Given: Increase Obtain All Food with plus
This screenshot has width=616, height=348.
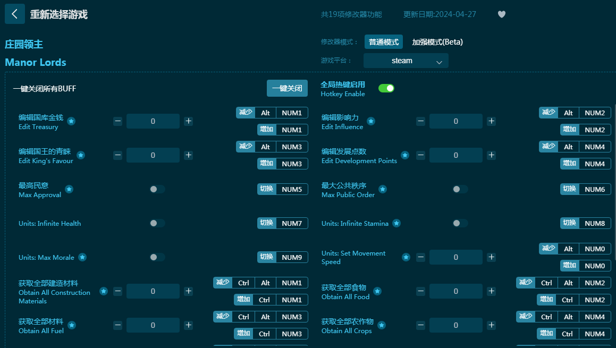Looking at the screenshot, I should [492, 291].
